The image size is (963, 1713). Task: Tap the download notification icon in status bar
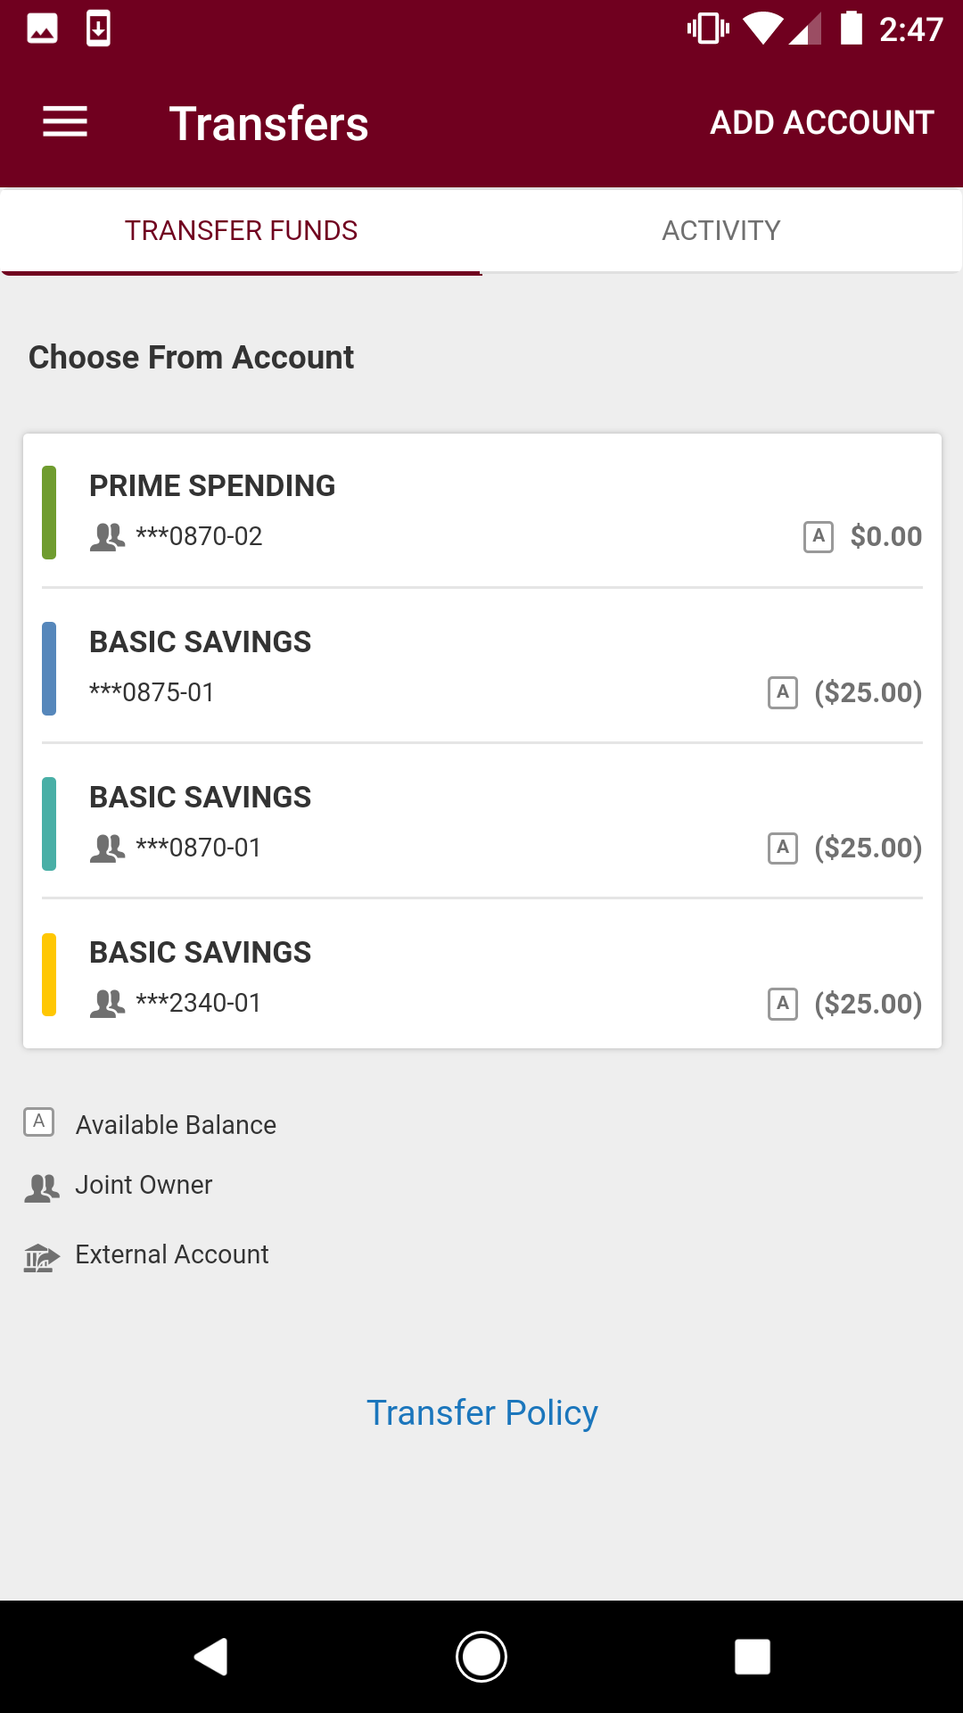(x=98, y=29)
